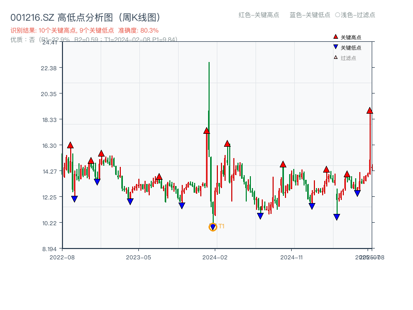Select the third red high marker near 15.7 in late 2022
413x310 pixels.
[x=101, y=153]
